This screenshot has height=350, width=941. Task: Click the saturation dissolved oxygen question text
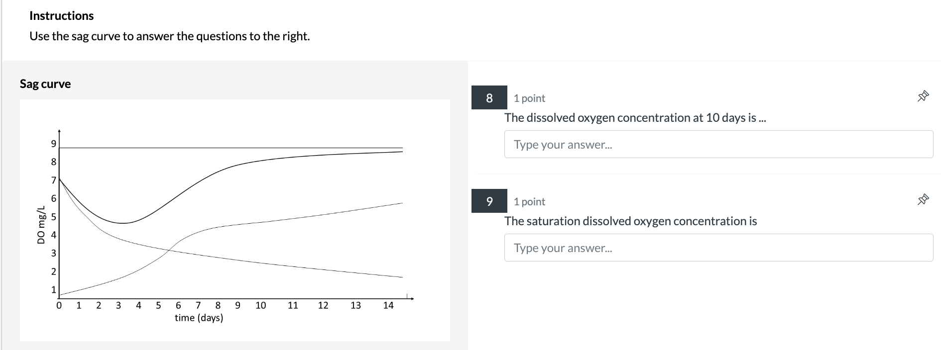[630, 221]
